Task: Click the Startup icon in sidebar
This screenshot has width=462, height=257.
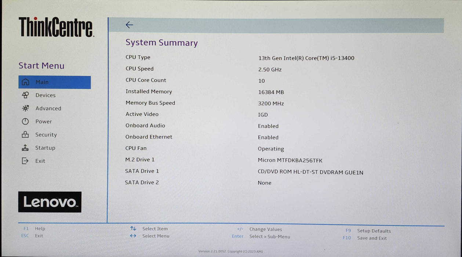Action: click(25, 148)
